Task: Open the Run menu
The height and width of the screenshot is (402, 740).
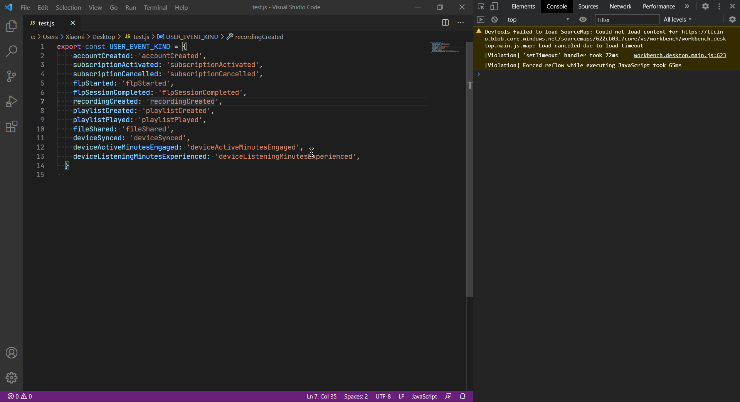Action: click(131, 7)
